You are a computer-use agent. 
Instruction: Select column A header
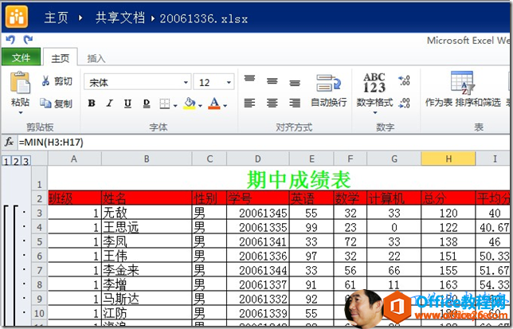pos(74,159)
